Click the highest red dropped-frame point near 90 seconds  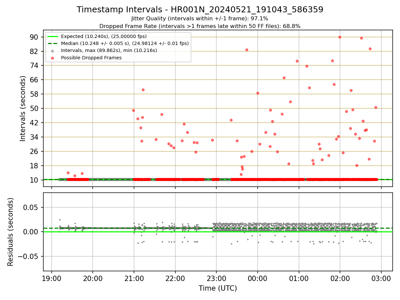tap(340, 37)
